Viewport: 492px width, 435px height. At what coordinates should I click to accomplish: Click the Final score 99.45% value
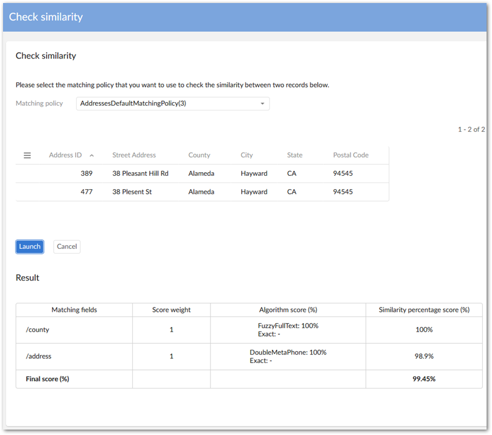coord(424,379)
